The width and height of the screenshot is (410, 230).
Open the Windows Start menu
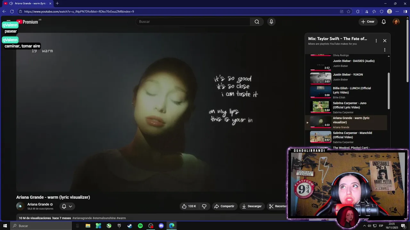5,226
